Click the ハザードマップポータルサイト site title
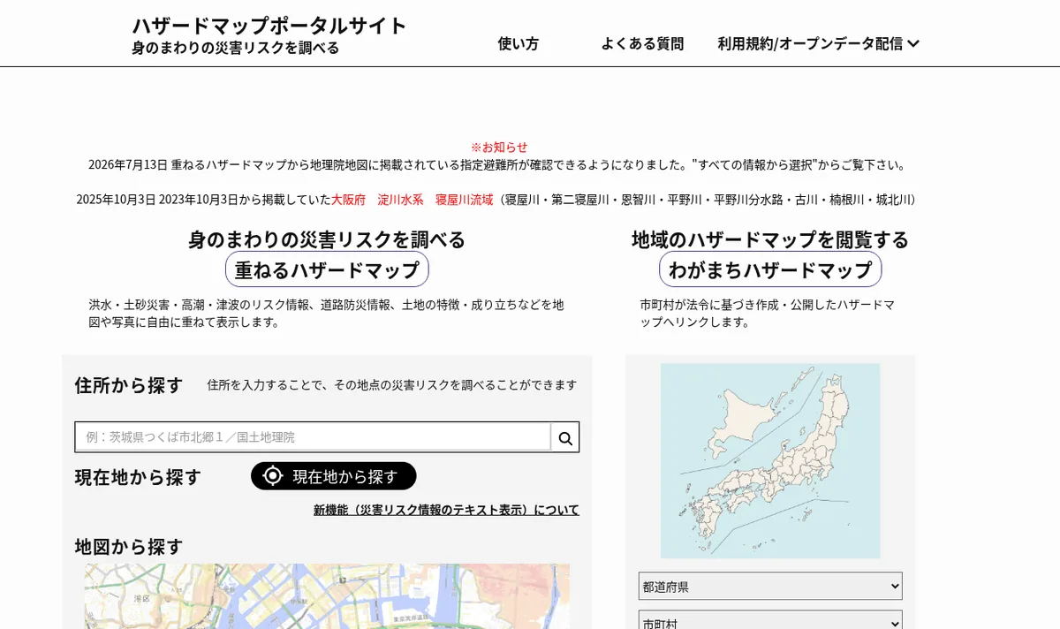1060x629 pixels. click(x=269, y=25)
